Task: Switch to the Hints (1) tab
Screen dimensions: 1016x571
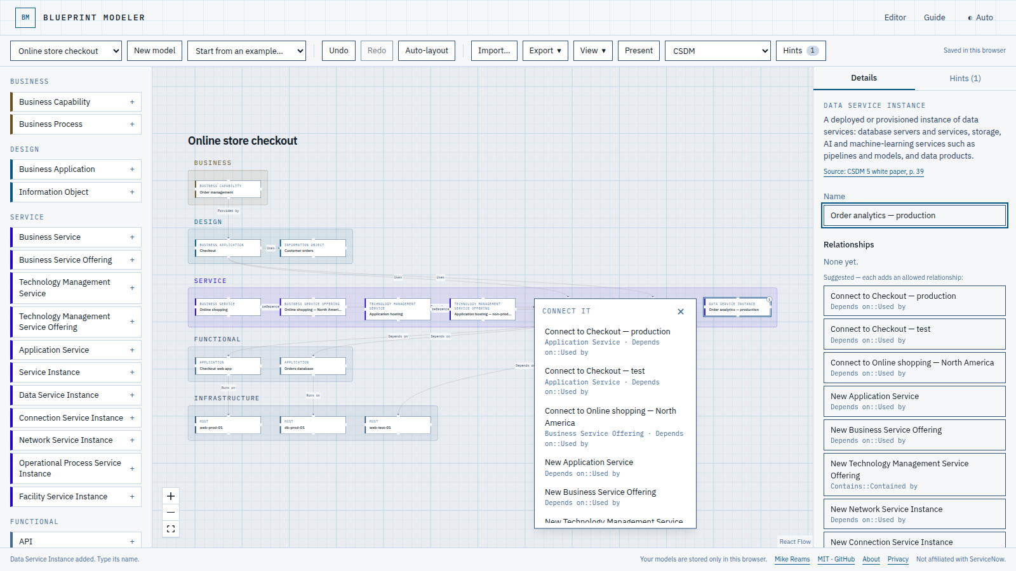Action: [x=965, y=79]
